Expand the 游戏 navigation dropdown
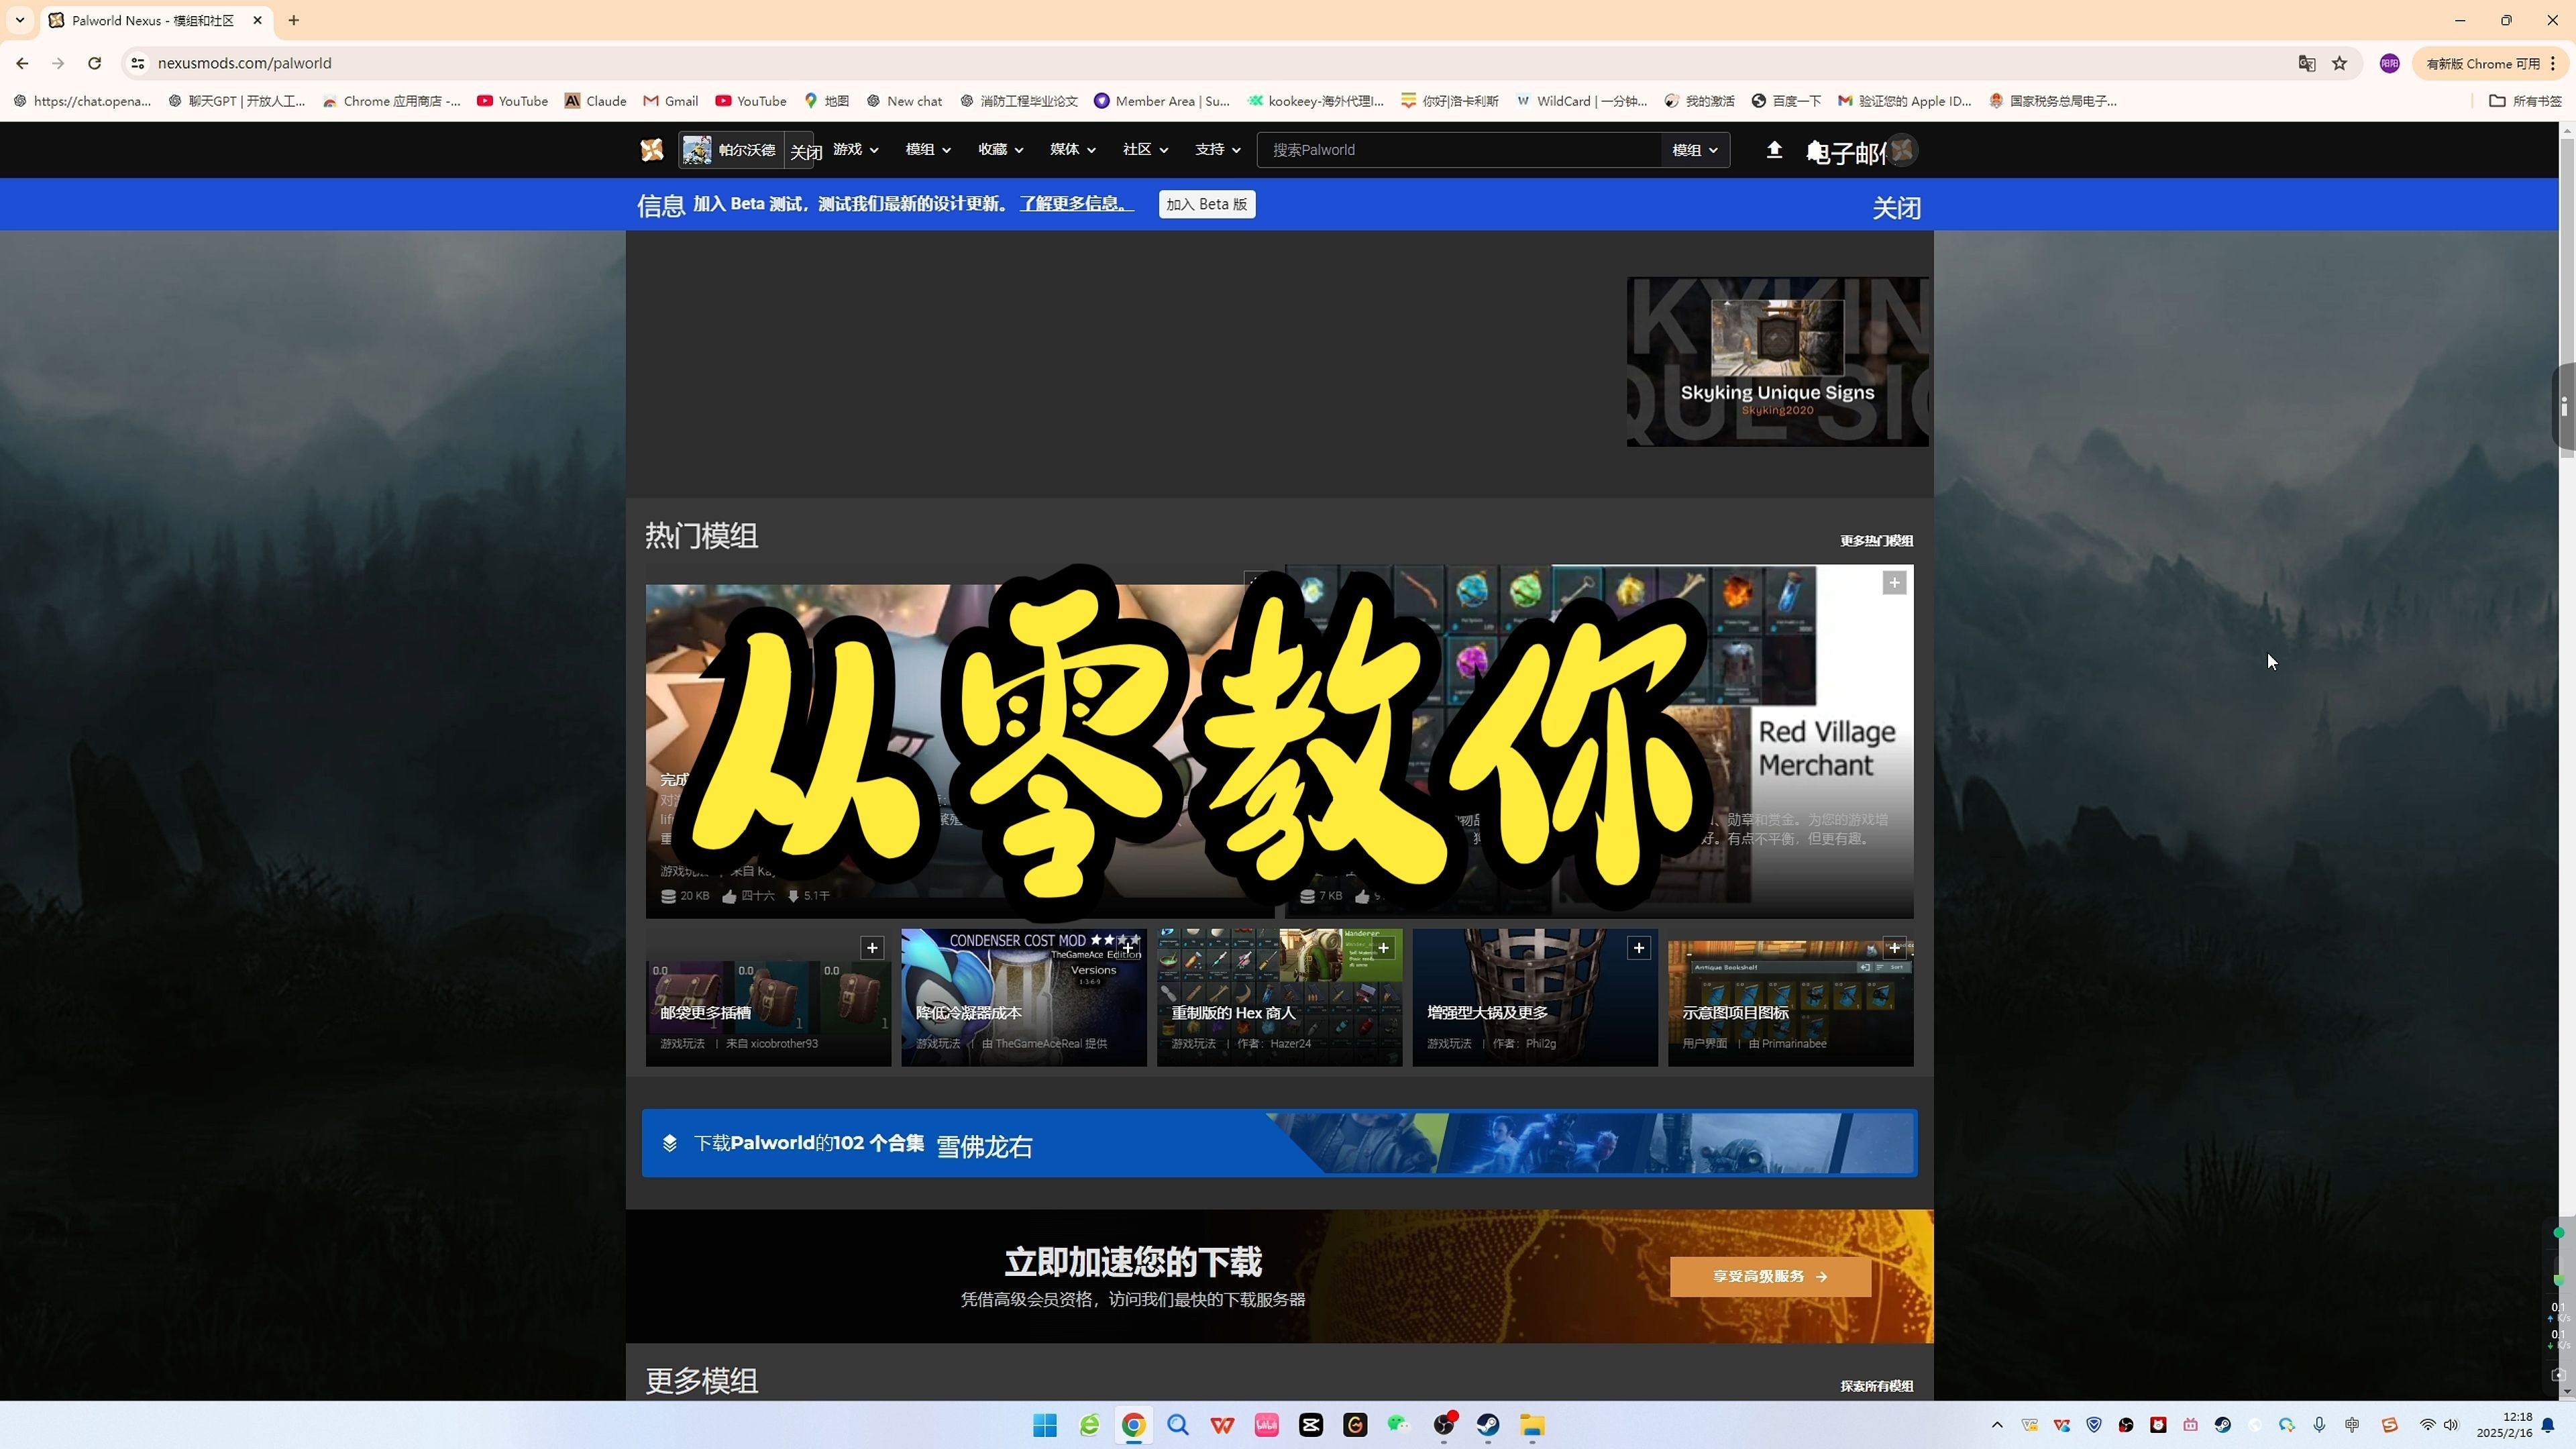The width and height of the screenshot is (2576, 1449). click(x=856, y=150)
